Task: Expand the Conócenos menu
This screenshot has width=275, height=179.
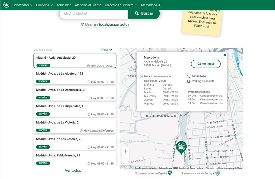Action: (22, 5)
